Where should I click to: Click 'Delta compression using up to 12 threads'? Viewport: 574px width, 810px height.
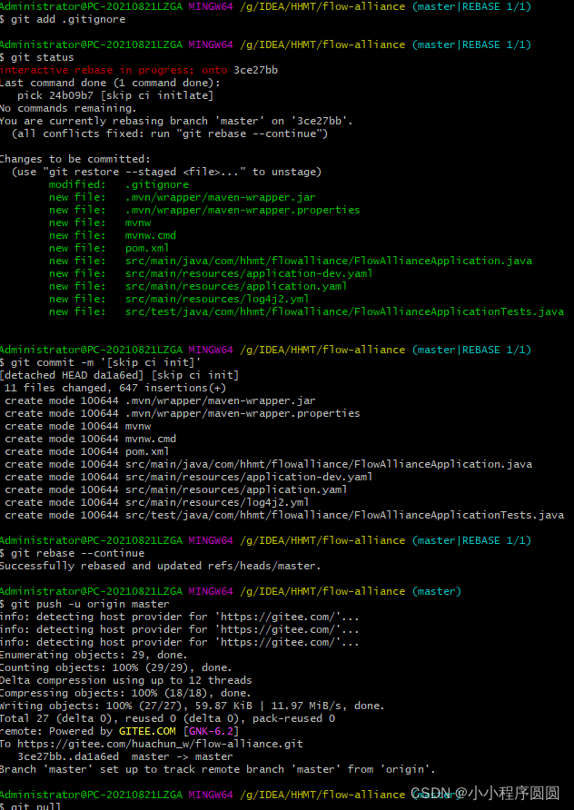126,680
